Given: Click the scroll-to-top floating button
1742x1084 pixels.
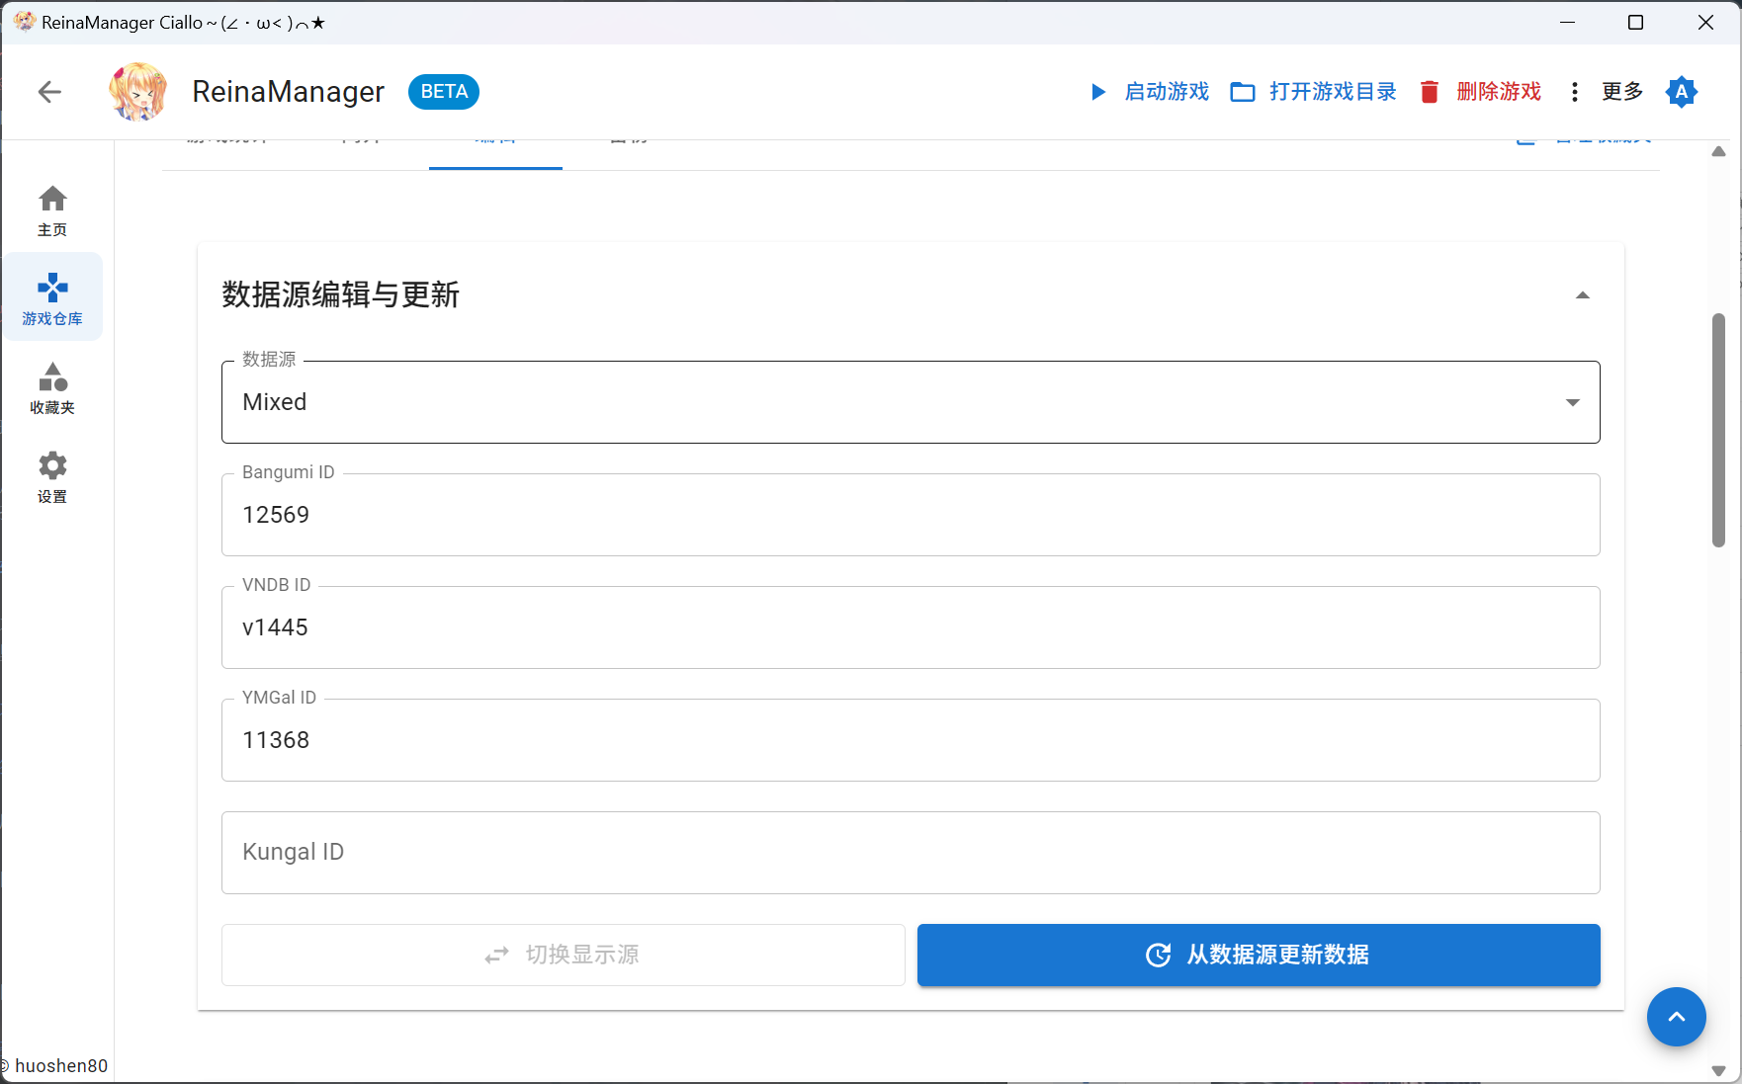Looking at the screenshot, I should [1677, 1017].
